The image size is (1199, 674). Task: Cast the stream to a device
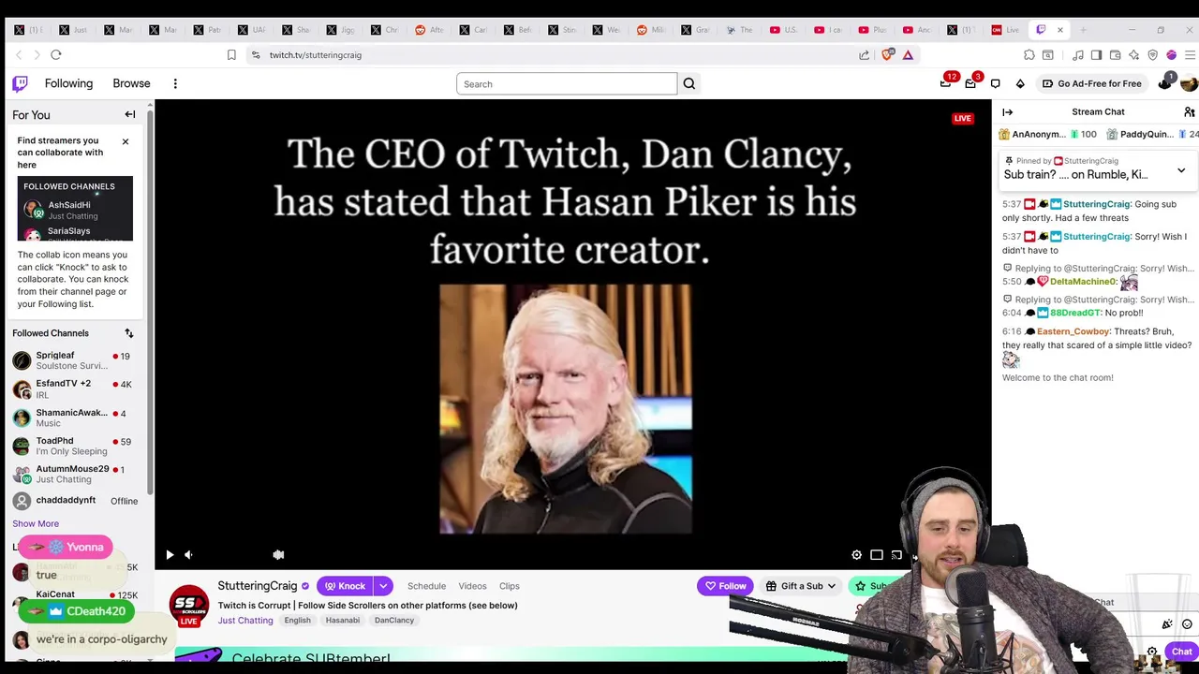(896, 555)
